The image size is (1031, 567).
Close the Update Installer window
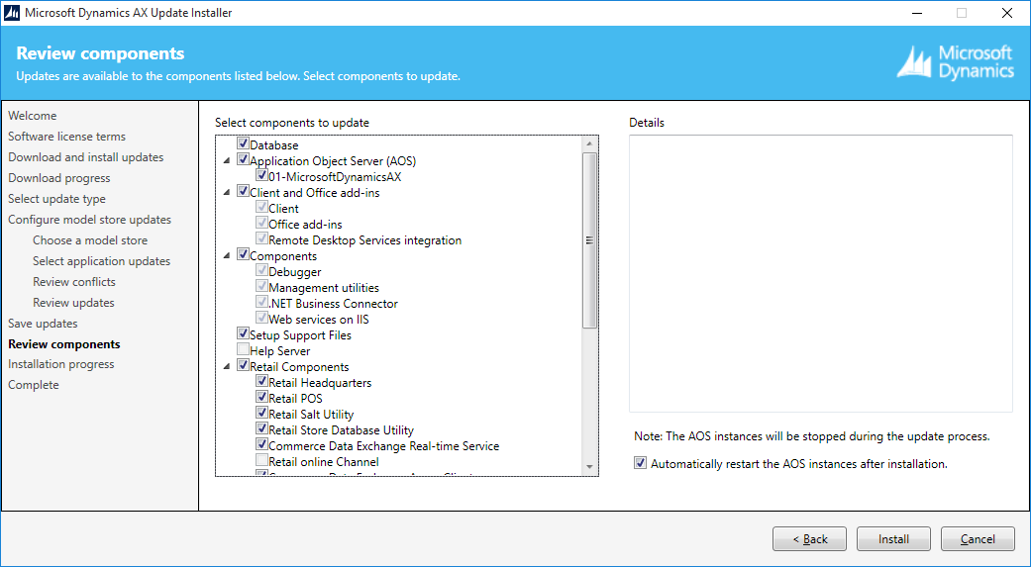tap(1006, 13)
